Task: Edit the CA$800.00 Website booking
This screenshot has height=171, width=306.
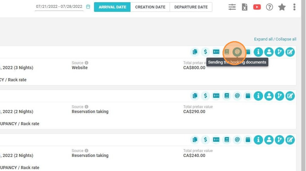Action: [290, 52]
